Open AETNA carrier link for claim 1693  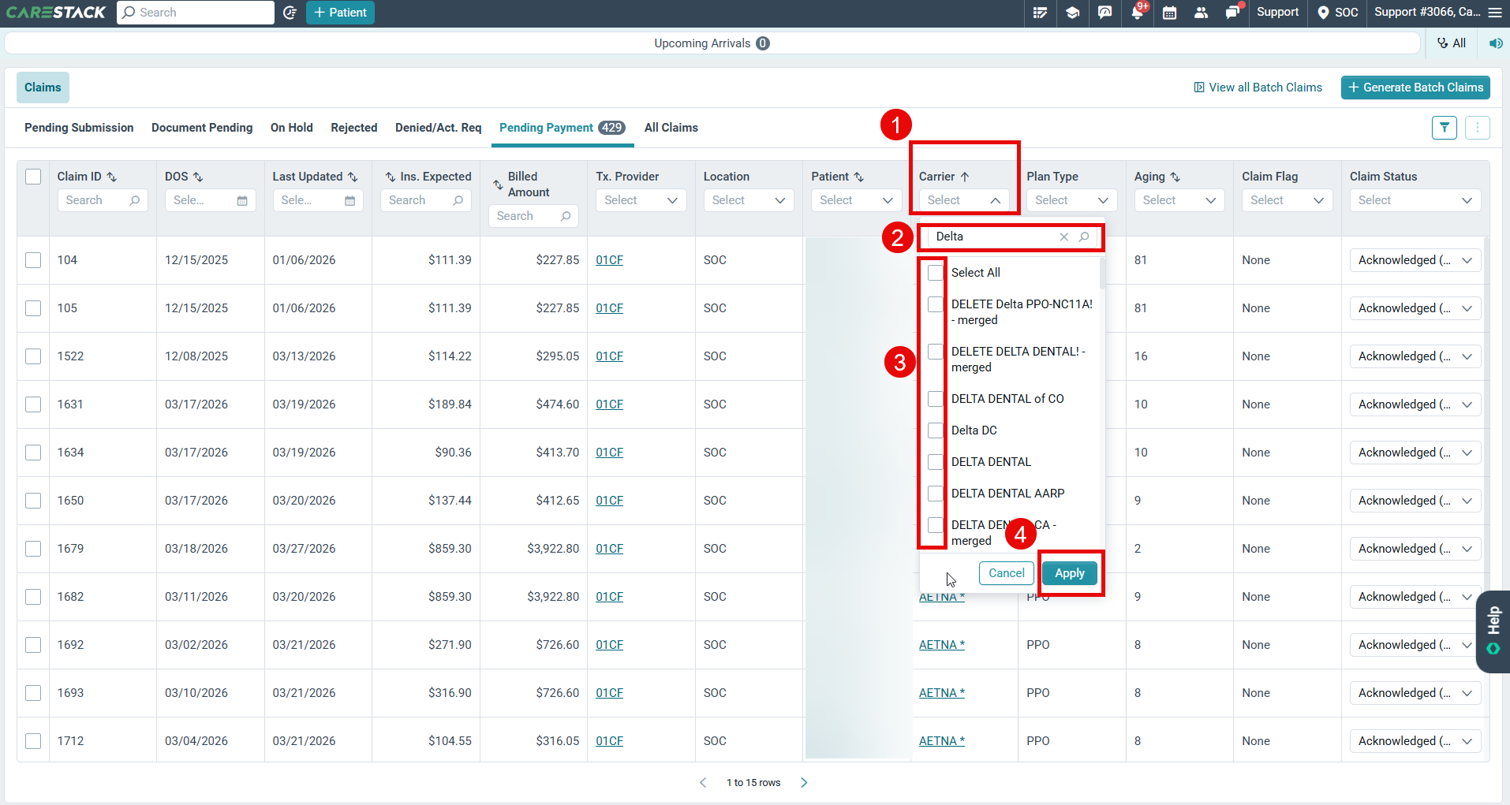[x=942, y=693]
